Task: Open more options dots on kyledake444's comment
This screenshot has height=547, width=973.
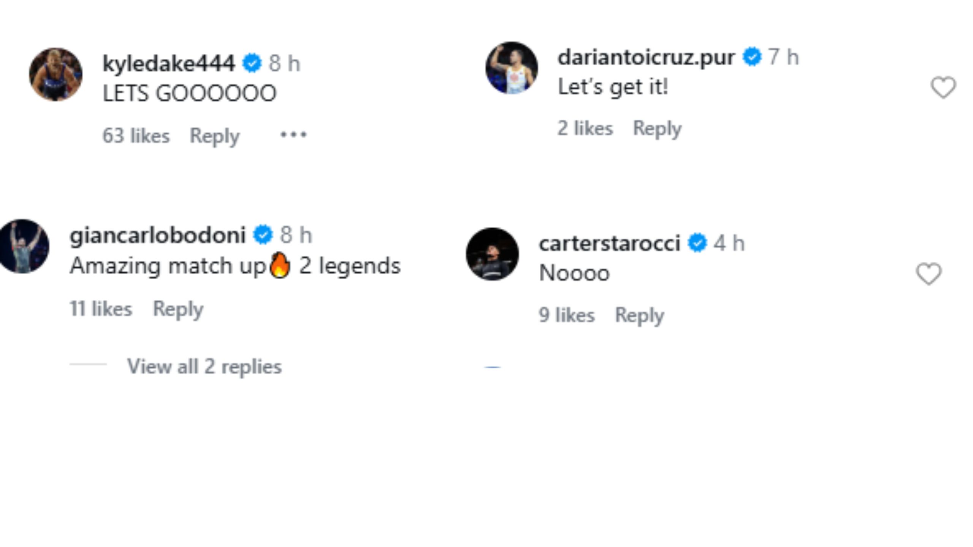Action: [x=293, y=135]
